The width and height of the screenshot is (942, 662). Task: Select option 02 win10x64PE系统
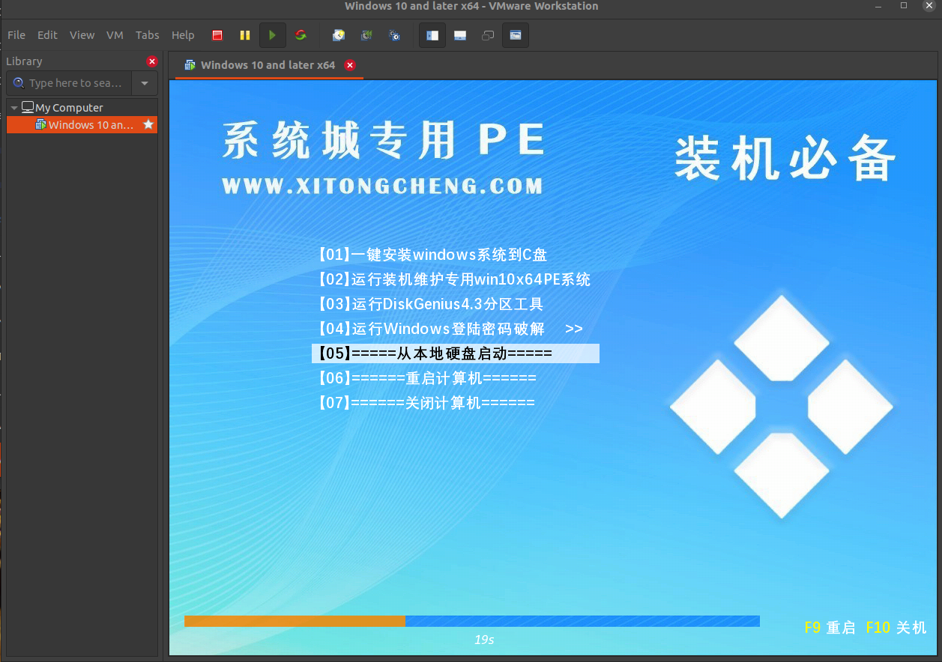click(x=453, y=279)
